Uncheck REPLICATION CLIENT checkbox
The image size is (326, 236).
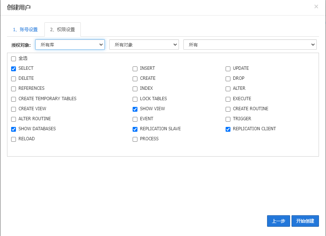[x=228, y=129]
